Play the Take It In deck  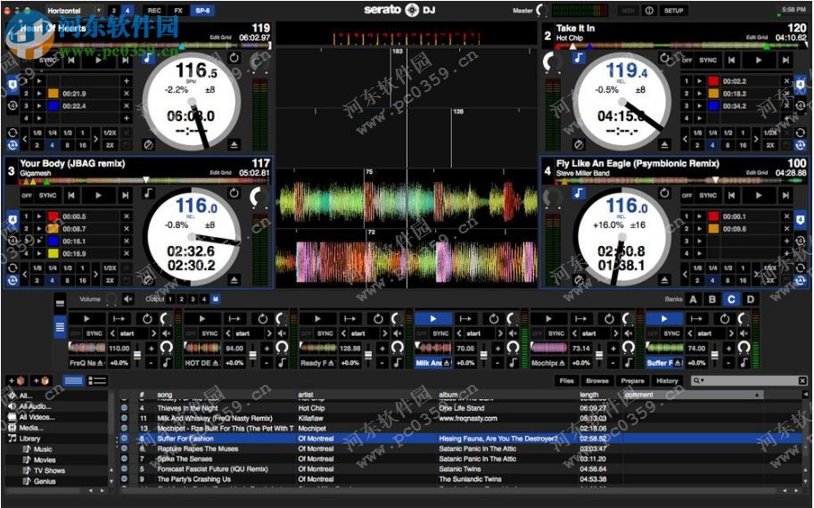tap(759, 61)
